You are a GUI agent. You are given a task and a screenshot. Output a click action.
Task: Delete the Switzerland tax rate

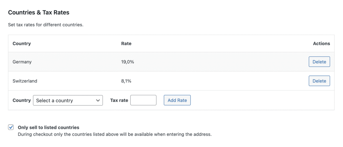click(x=319, y=81)
